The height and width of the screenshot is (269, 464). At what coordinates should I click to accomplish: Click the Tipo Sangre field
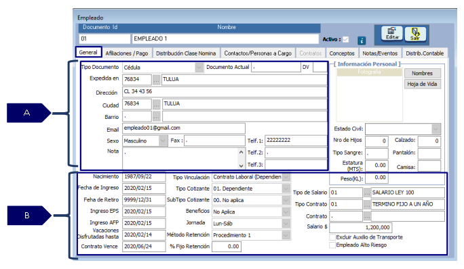(376, 153)
